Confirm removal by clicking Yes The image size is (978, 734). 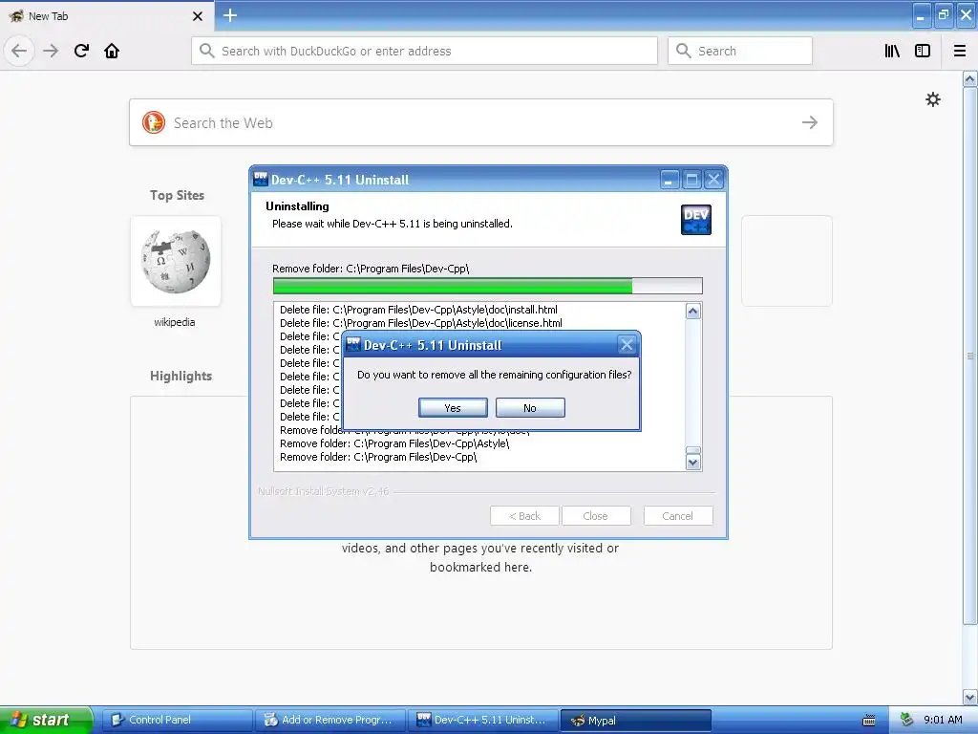click(453, 407)
